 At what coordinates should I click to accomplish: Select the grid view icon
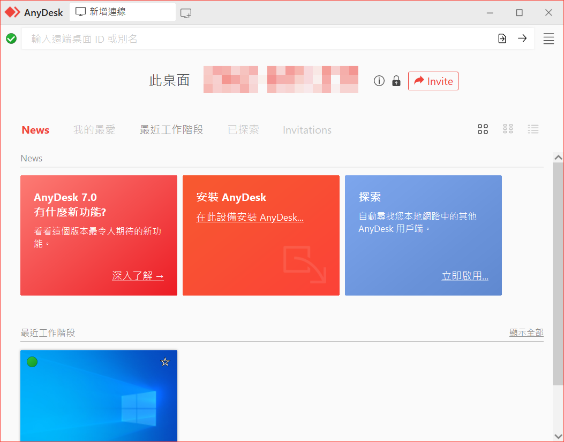483,129
